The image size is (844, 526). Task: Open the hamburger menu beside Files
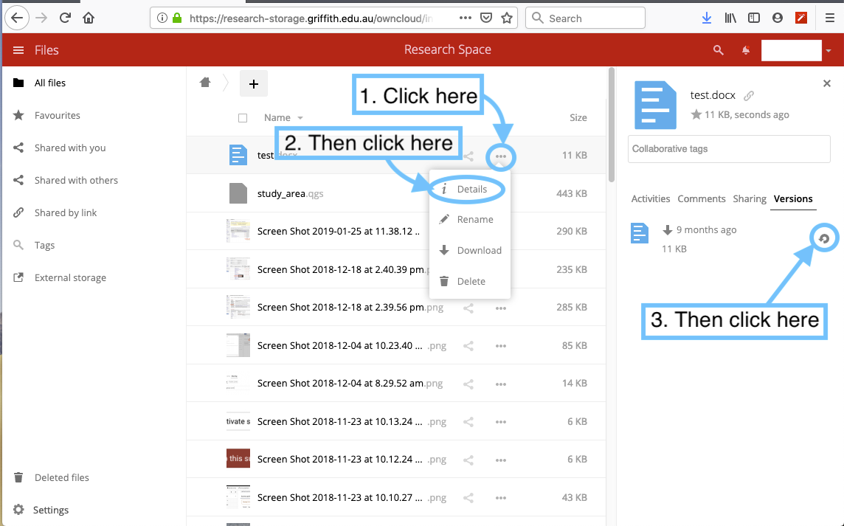(18, 50)
